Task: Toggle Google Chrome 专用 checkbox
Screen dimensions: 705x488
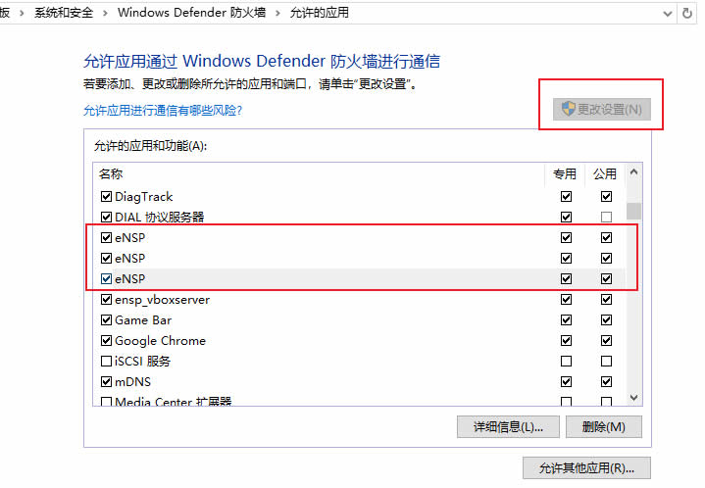Action: [566, 341]
